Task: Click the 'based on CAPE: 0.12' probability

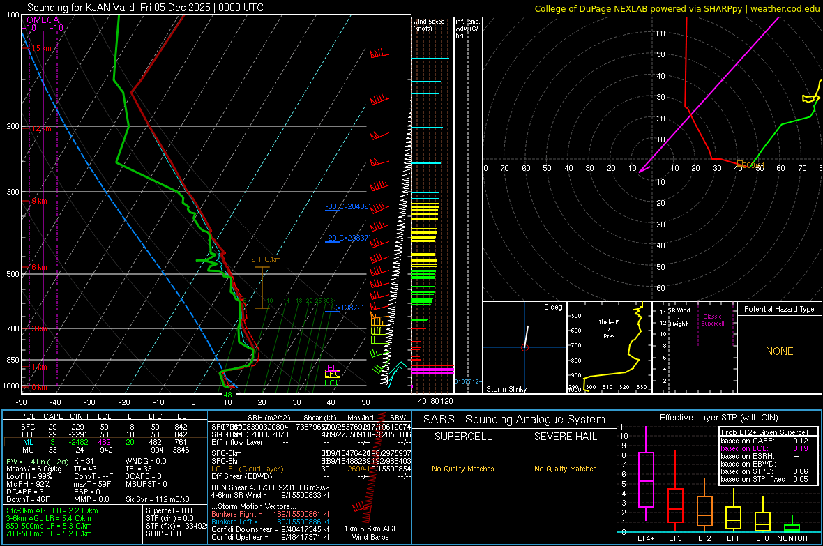Action: [x=764, y=441]
